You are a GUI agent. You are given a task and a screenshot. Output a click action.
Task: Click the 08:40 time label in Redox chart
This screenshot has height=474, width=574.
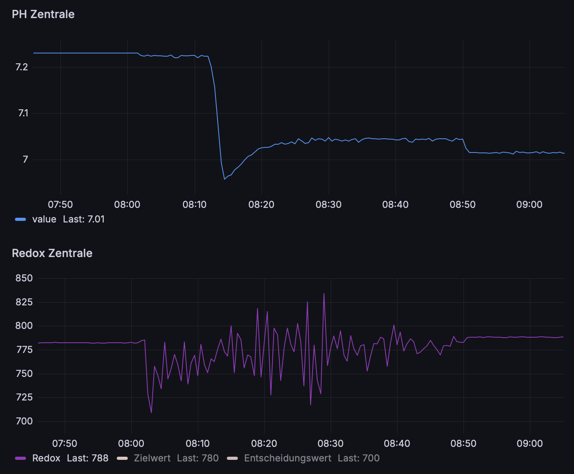point(397,444)
